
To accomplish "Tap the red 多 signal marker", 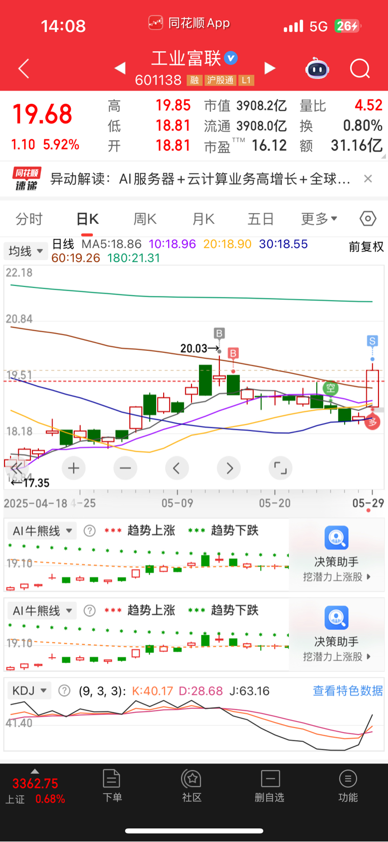I will click(373, 421).
